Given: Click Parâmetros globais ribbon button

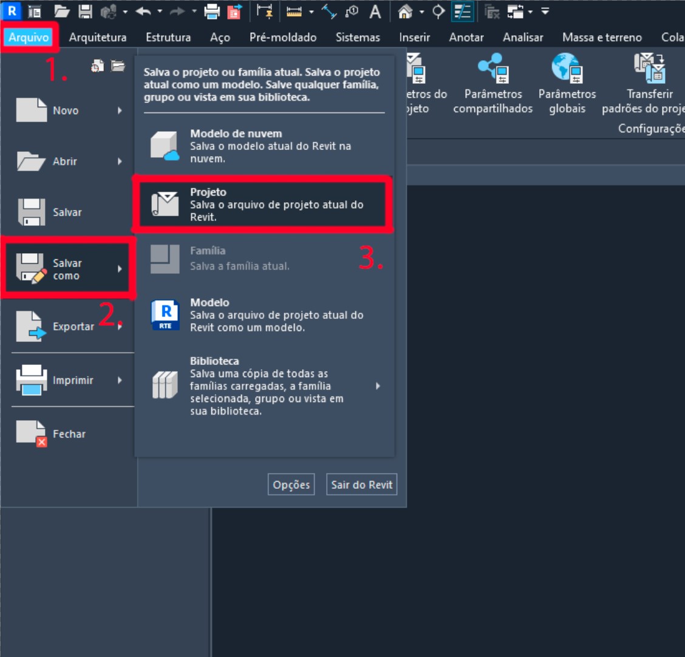Looking at the screenshot, I should click(x=567, y=83).
